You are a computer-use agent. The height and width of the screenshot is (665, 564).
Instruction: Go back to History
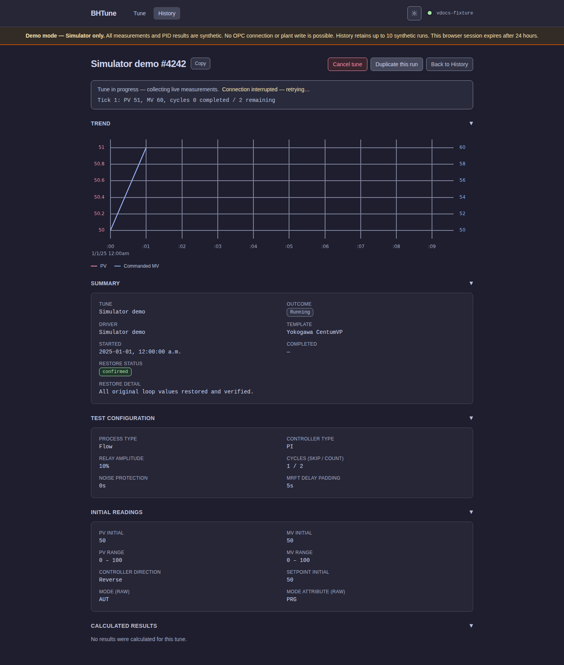(x=449, y=64)
